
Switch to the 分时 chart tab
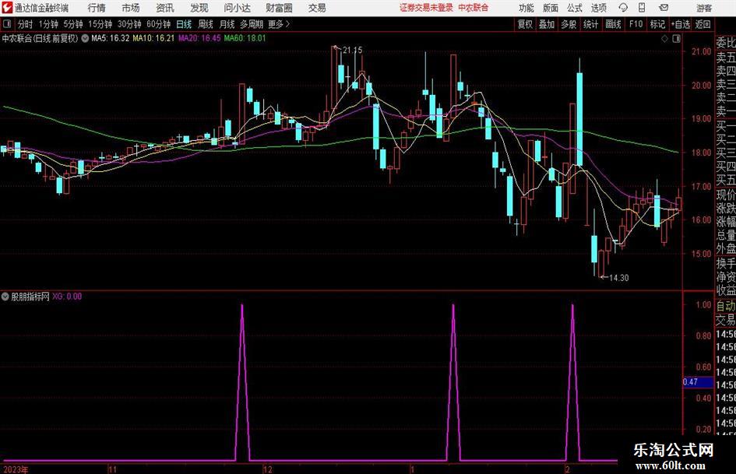click(x=25, y=24)
